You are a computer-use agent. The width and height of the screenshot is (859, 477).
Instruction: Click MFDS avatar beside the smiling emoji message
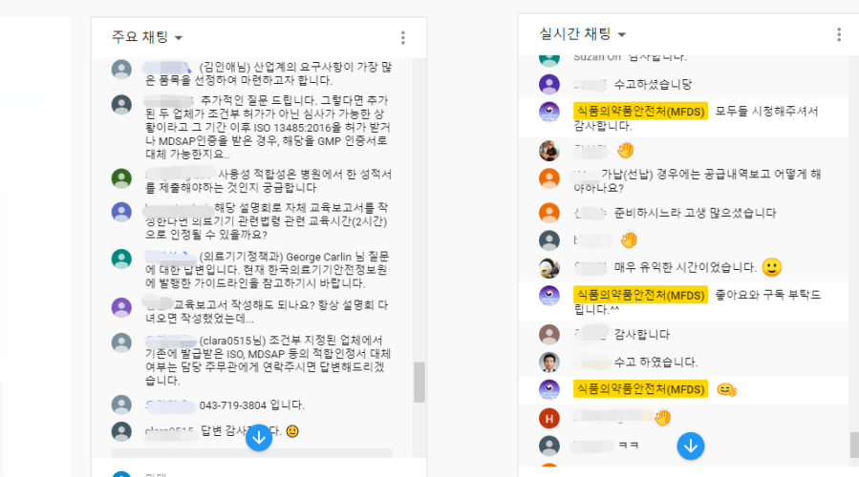(548, 389)
